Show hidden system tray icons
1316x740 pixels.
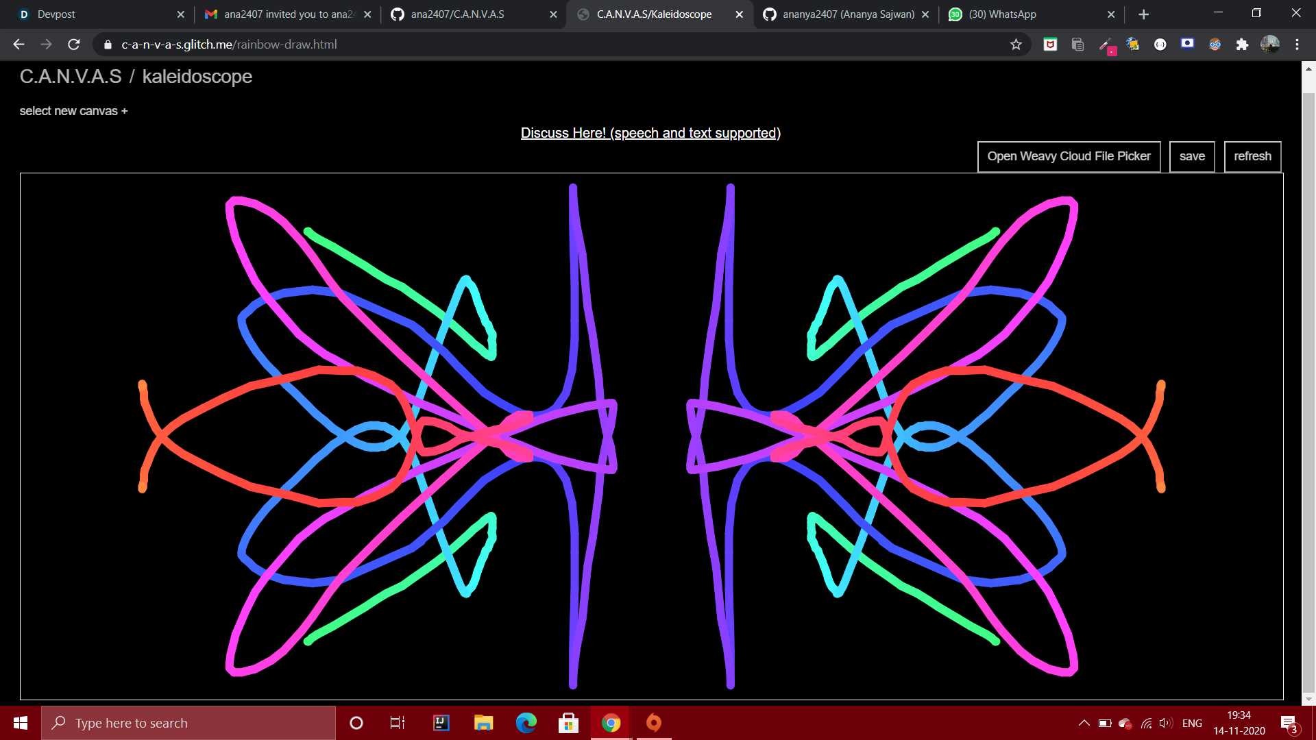[1084, 723]
